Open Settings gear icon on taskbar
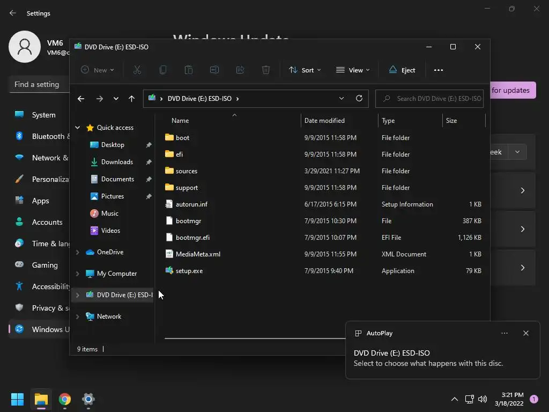 (88, 399)
